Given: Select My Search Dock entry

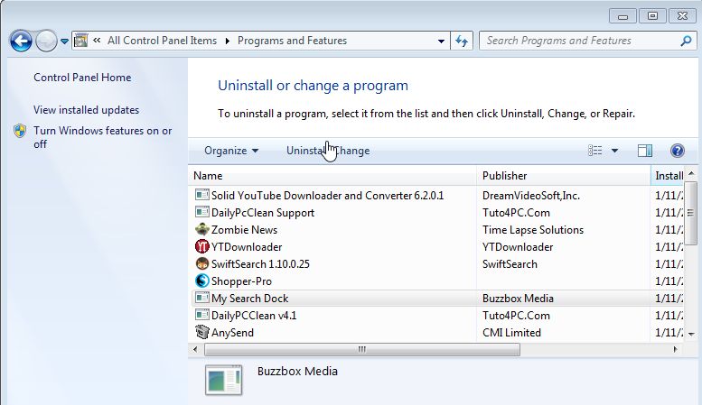Looking at the screenshot, I should click(250, 299).
